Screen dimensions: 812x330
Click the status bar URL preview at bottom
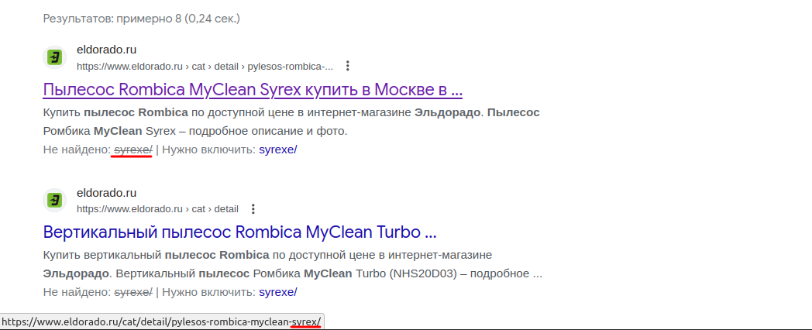coord(161,321)
